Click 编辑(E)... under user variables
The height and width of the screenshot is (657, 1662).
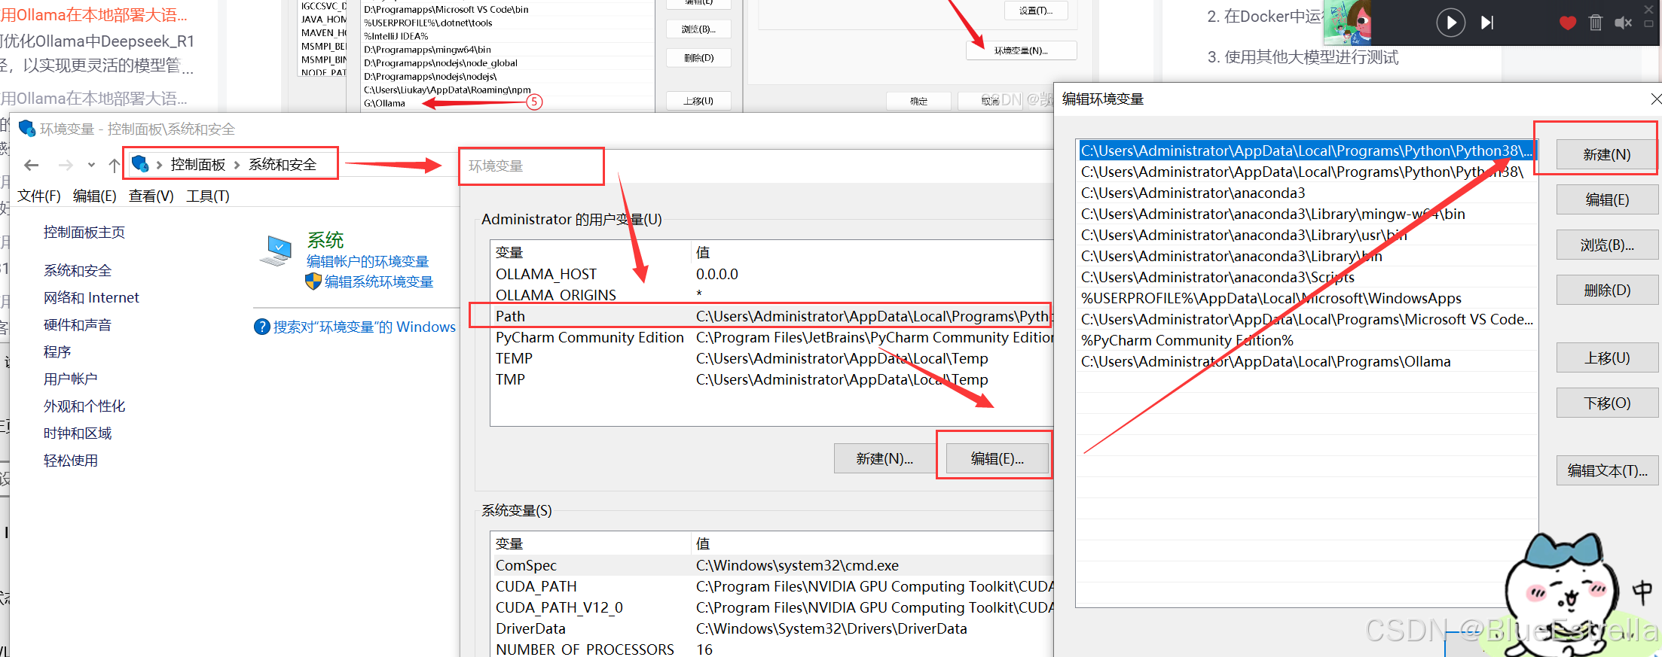click(x=997, y=459)
